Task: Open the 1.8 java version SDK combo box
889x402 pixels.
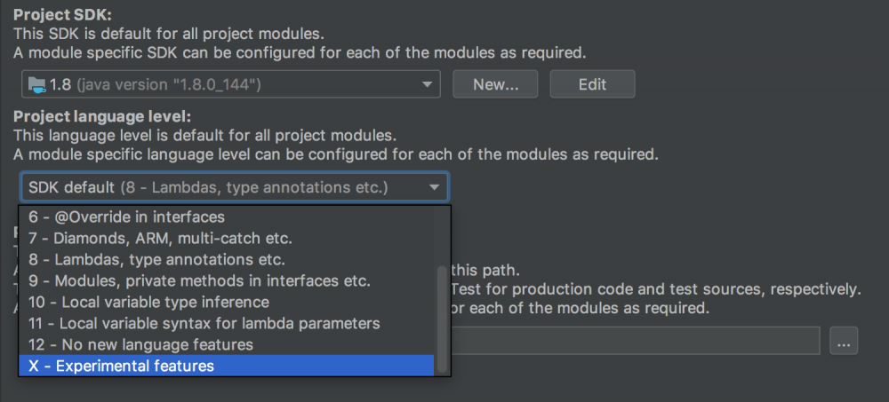Action: [222, 85]
